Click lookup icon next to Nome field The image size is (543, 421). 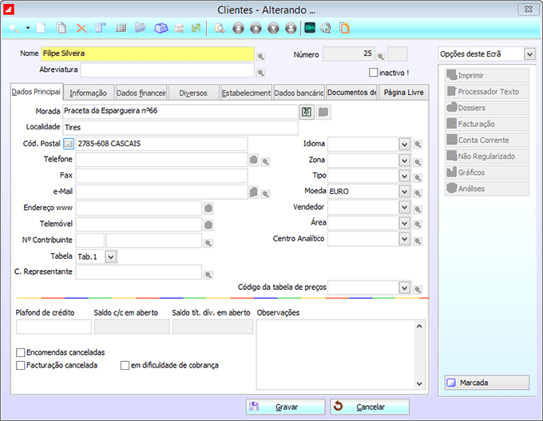pyautogui.click(x=261, y=57)
